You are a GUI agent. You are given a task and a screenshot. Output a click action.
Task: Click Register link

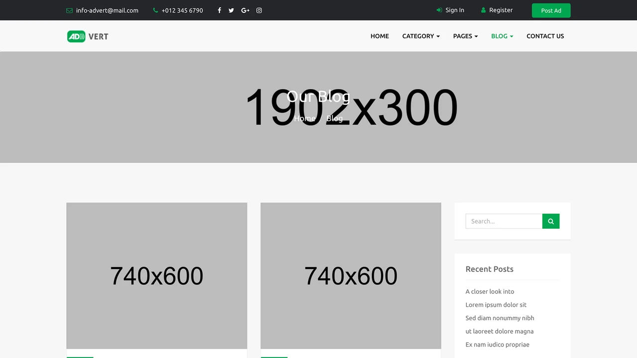(x=497, y=10)
